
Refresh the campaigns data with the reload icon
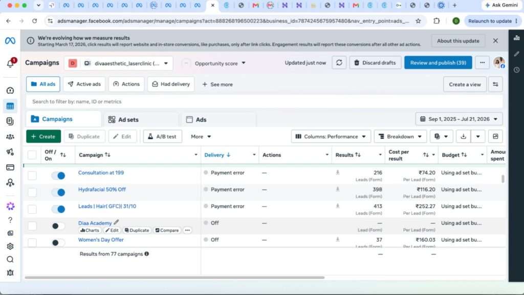click(x=339, y=63)
